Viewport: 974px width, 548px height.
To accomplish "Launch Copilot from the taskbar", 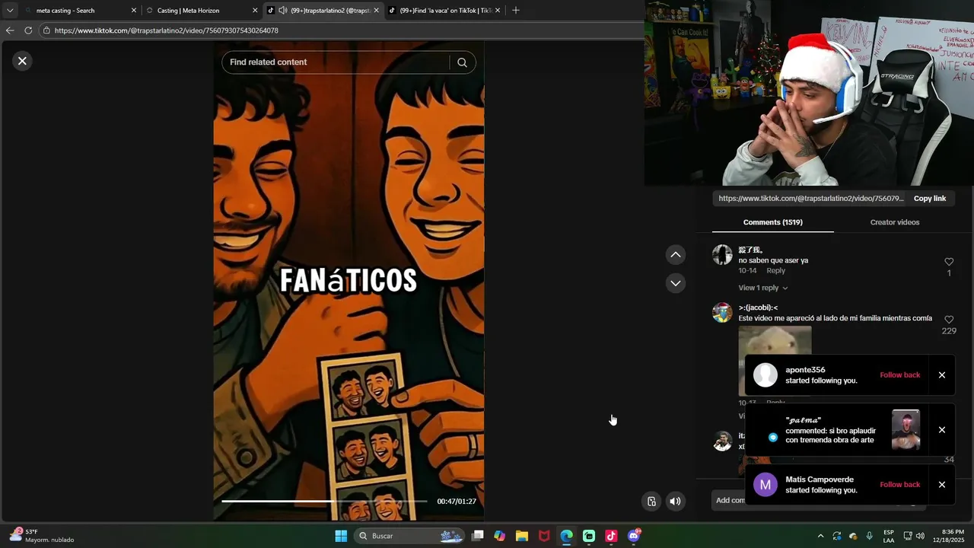I will (499, 536).
